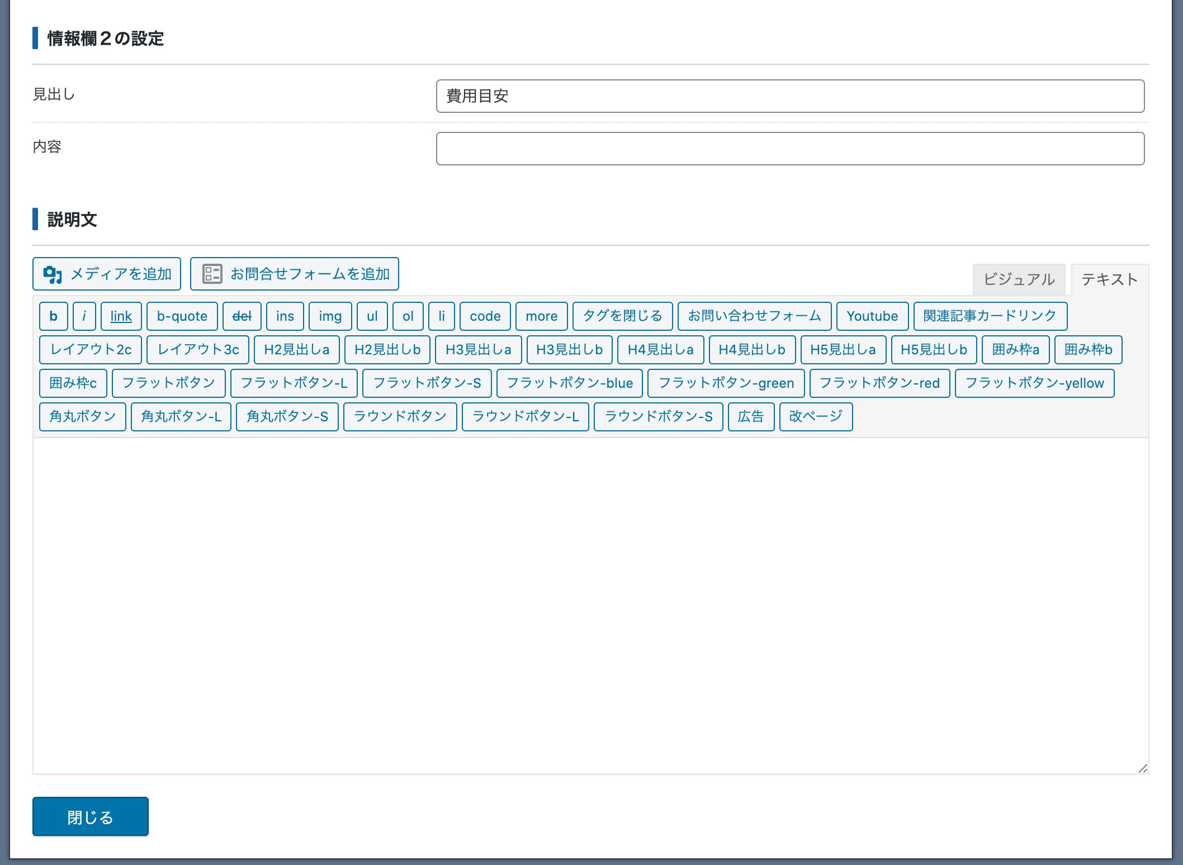
Task: Insert フラットボタン-green
Action: 726,383
